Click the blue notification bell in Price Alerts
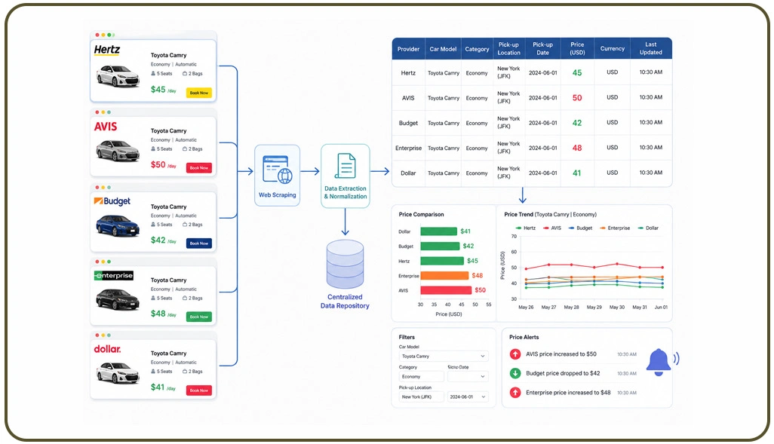Image resolution: width=774 pixels, height=444 pixels. tap(659, 362)
